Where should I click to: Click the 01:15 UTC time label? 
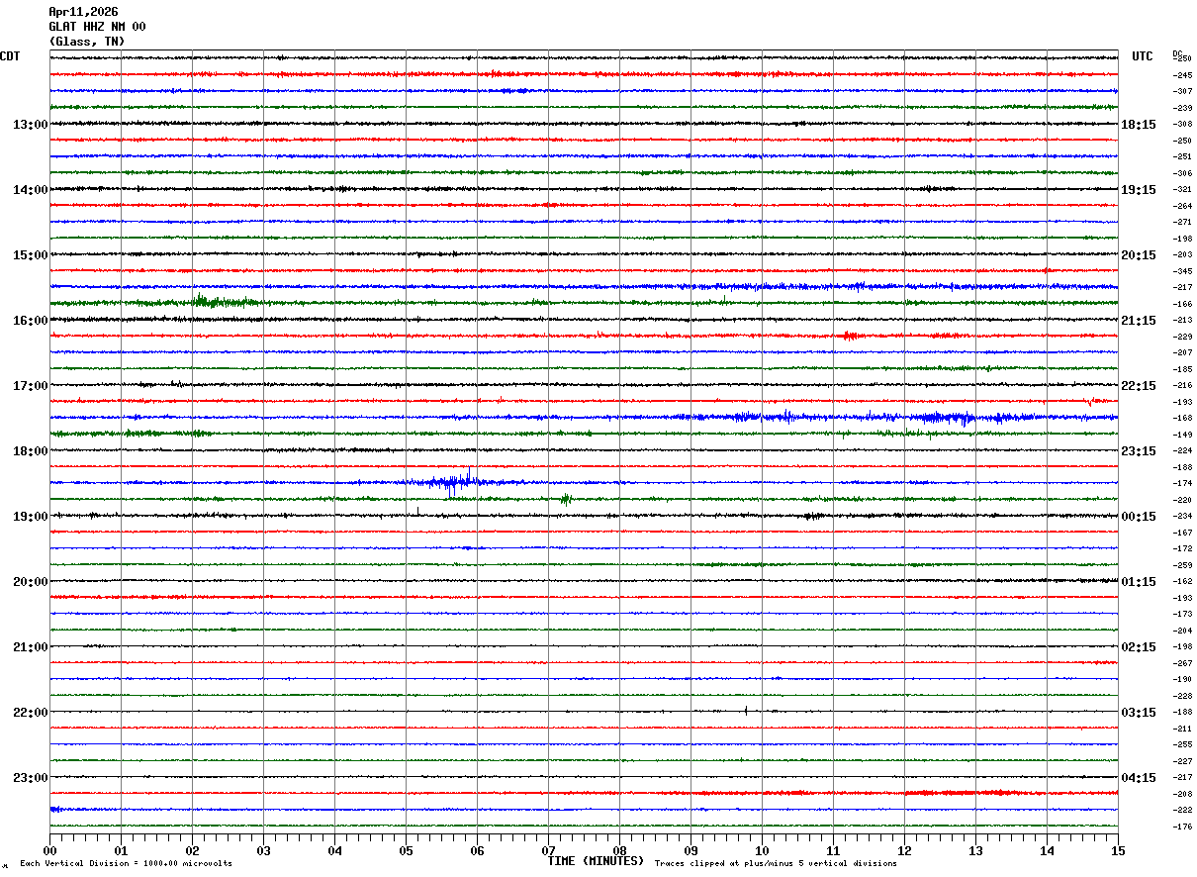point(1139,582)
